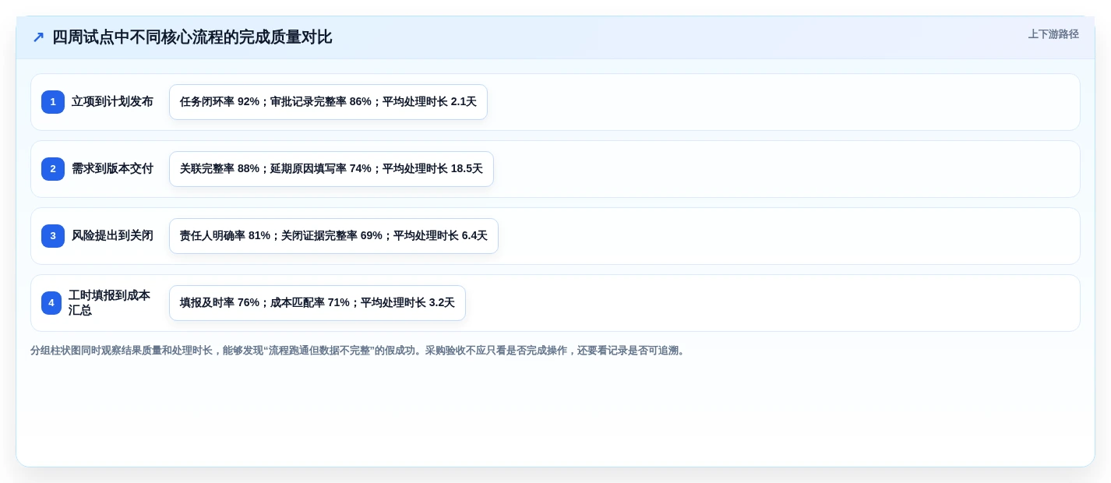
Task: Click the metrics box with 关联完整率 88%
Action: (331, 169)
